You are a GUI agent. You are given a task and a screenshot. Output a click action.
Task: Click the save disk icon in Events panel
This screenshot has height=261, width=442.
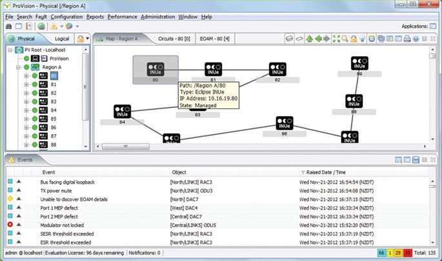pyautogui.click(x=416, y=160)
